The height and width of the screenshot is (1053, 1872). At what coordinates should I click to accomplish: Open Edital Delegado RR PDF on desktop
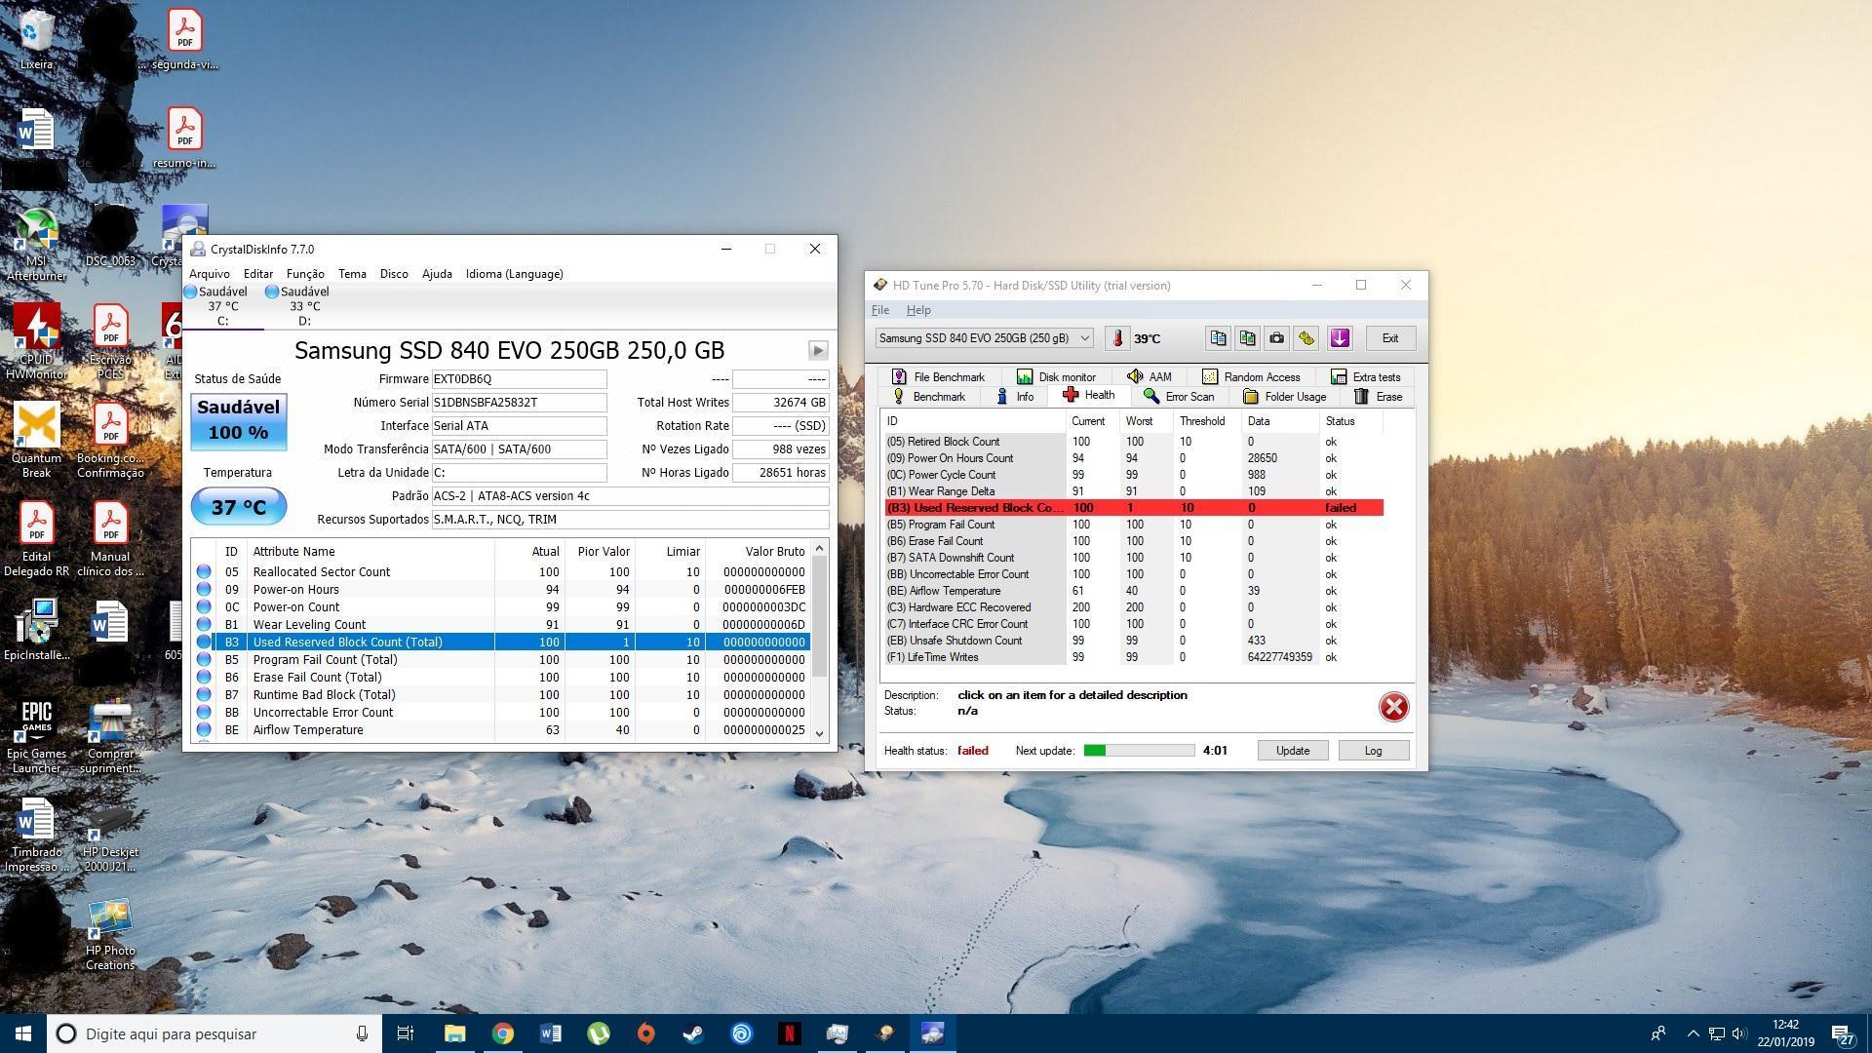click(x=36, y=539)
